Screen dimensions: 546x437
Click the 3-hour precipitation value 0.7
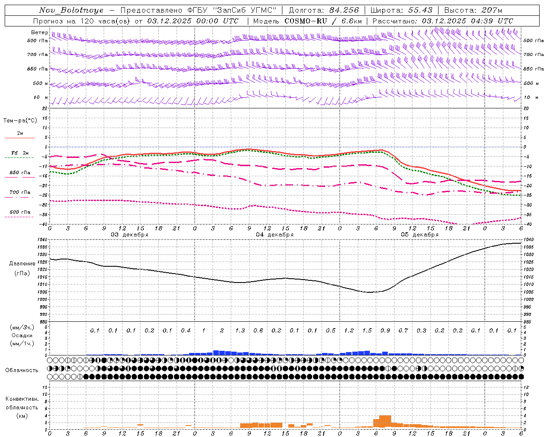[x=403, y=330]
